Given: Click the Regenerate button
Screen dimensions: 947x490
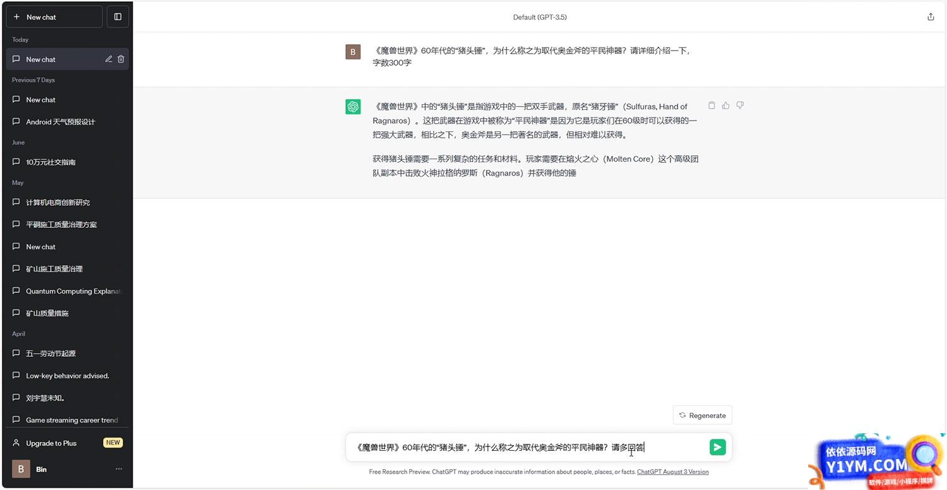Looking at the screenshot, I should [703, 415].
